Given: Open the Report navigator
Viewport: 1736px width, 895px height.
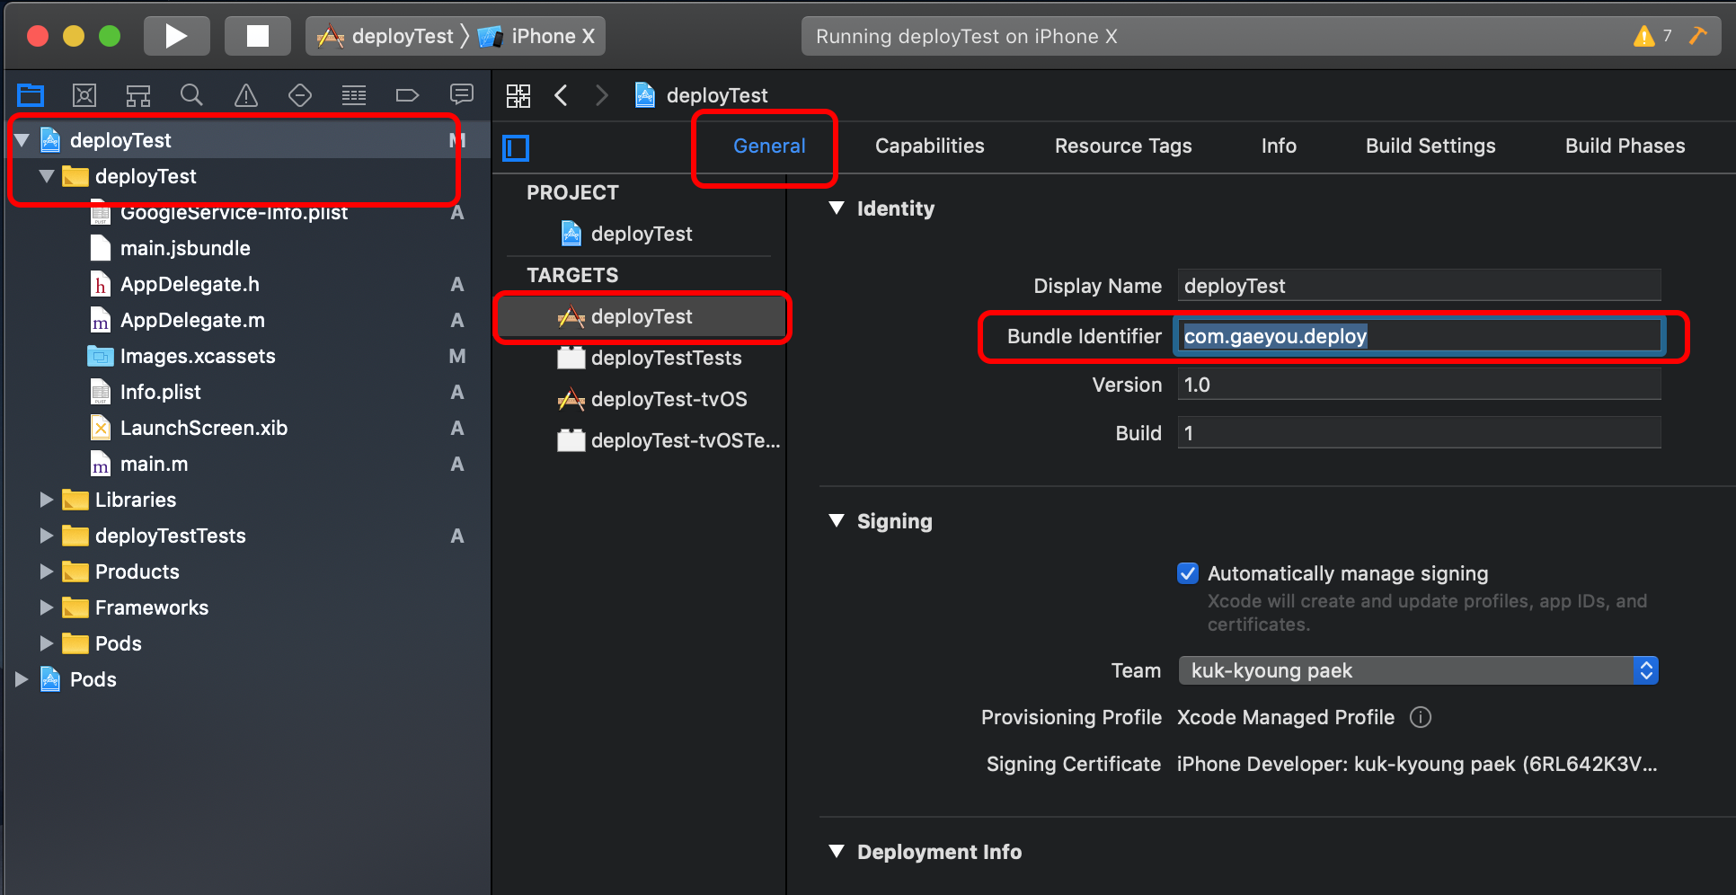Looking at the screenshot, I should [x=462, y=94].
